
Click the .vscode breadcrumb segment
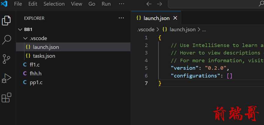pyautogui.click(x=146, y=30)
